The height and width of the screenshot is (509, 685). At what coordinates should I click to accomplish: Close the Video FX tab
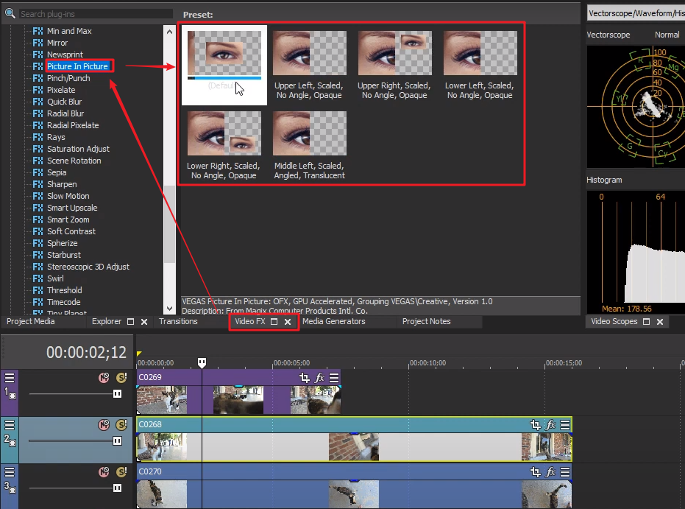point(288,321)
